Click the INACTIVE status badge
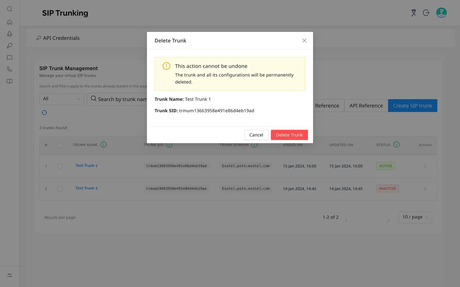This screenshot has height=287, width=460. click(387, 188)
